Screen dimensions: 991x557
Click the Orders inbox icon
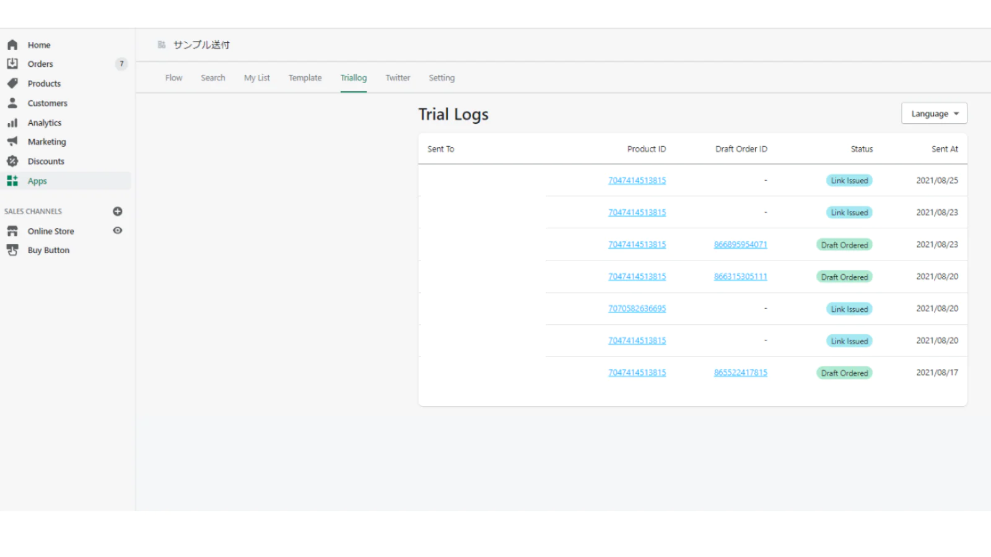12,64
